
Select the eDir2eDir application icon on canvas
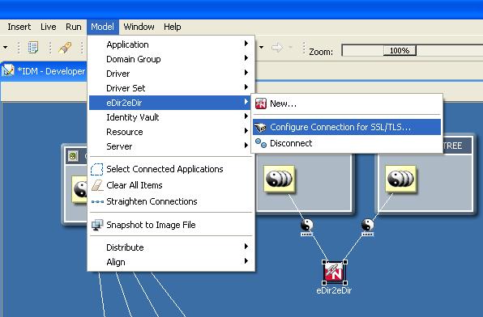334,273
